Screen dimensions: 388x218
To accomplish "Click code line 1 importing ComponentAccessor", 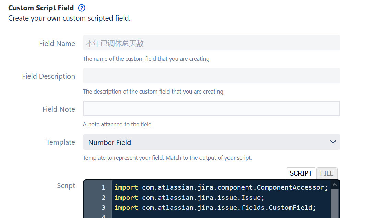I will coord(221,187).
